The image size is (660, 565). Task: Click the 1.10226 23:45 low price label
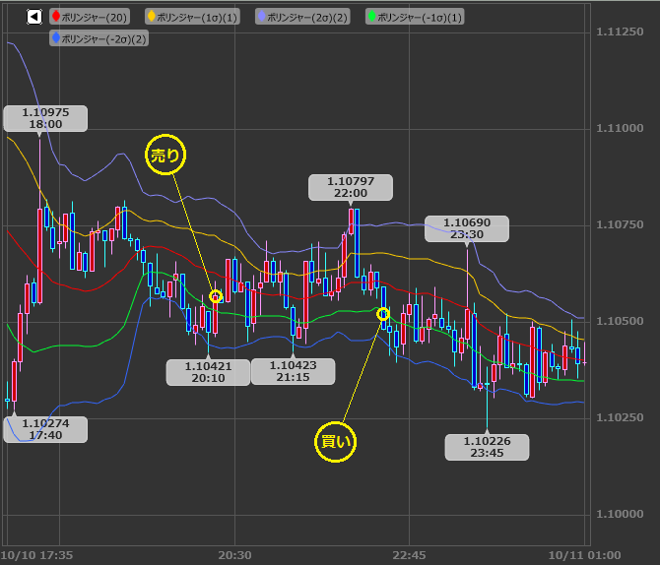(487, 447)
